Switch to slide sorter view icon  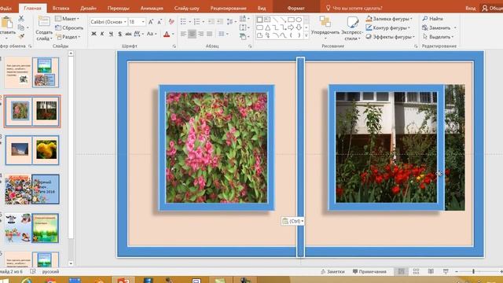tap(416, 271)
